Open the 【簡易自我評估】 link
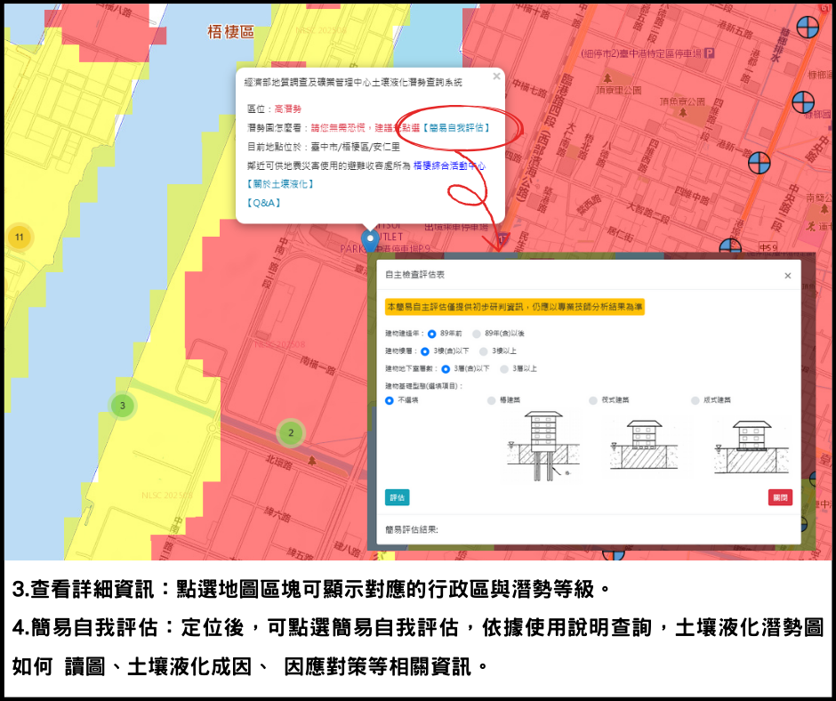This screenshot has width=836, height=701. [x=455, y=128]
